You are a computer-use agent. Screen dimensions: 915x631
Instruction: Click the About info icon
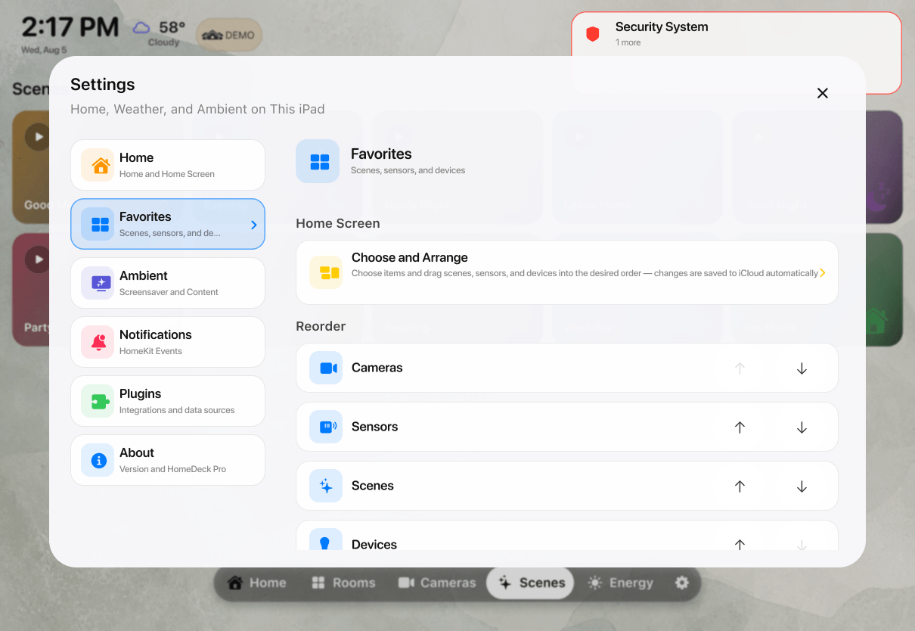click(x=98, y=460)
